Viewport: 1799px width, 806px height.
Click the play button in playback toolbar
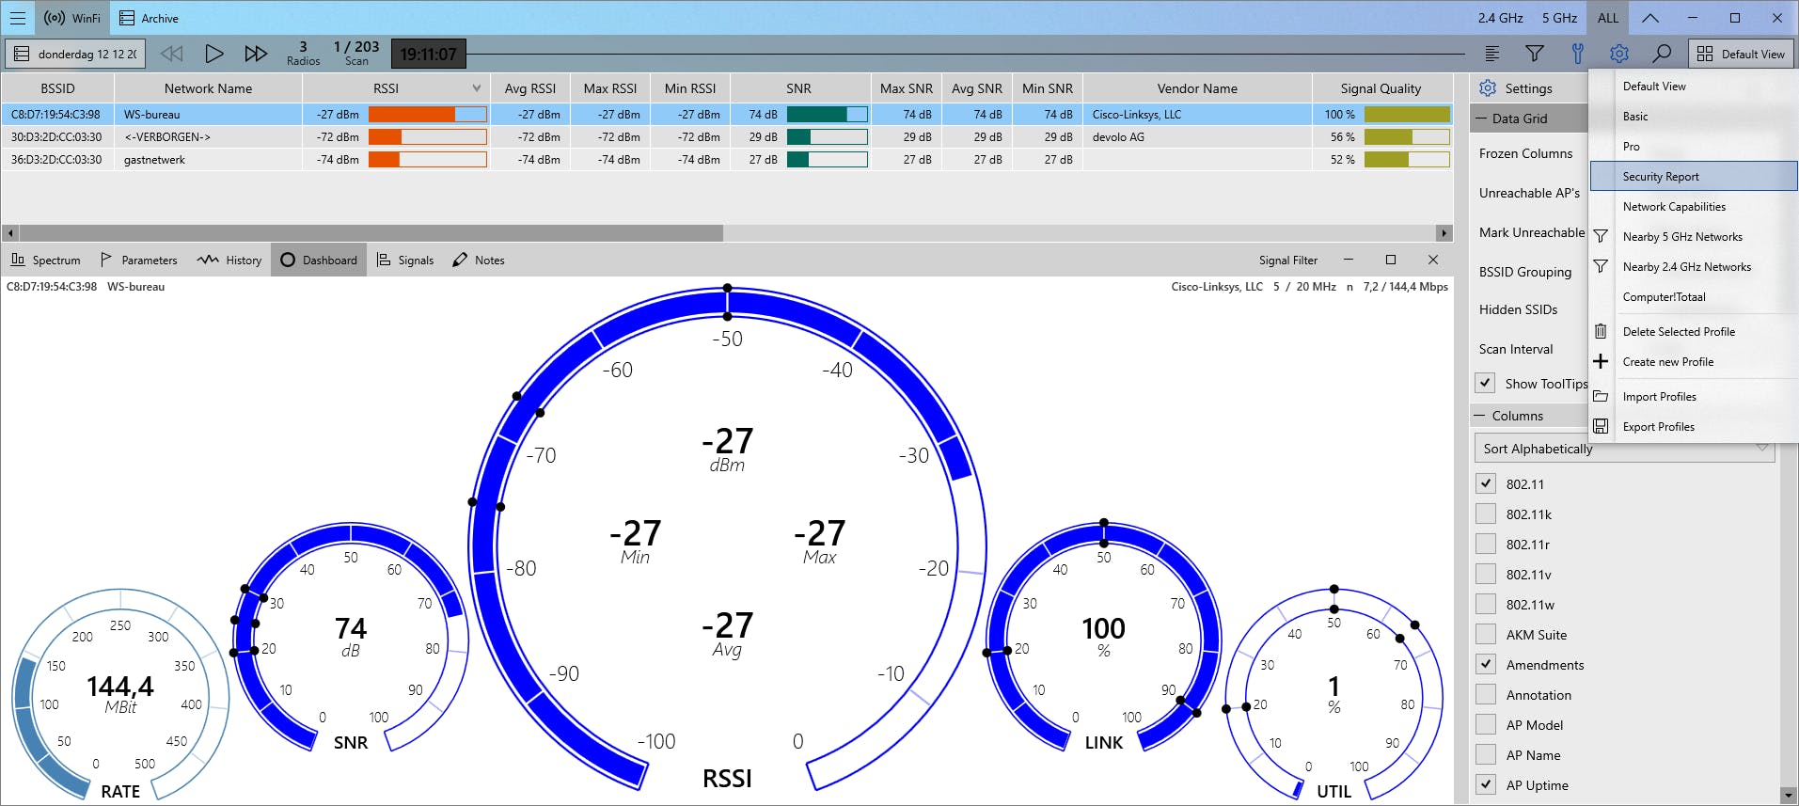point(213,54)
